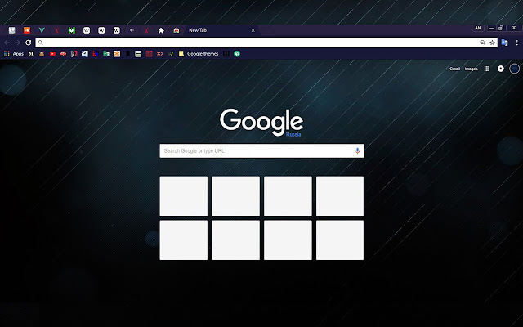Open the first tile in top row
This screenshot has width=523, height=327.
(x=183, y=196)
